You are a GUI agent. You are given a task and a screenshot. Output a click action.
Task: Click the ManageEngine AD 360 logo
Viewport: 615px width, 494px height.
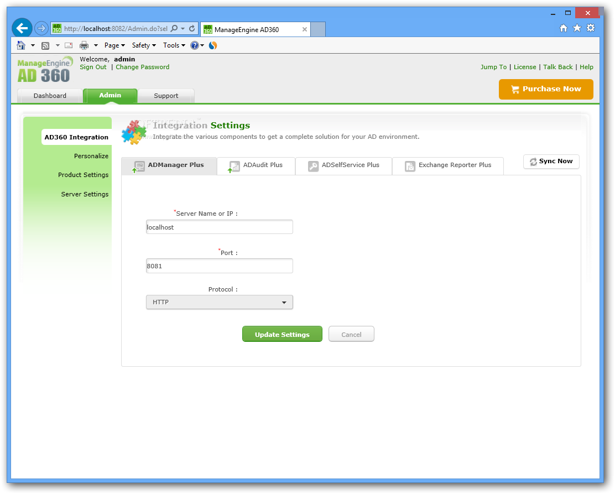(45, 70)
